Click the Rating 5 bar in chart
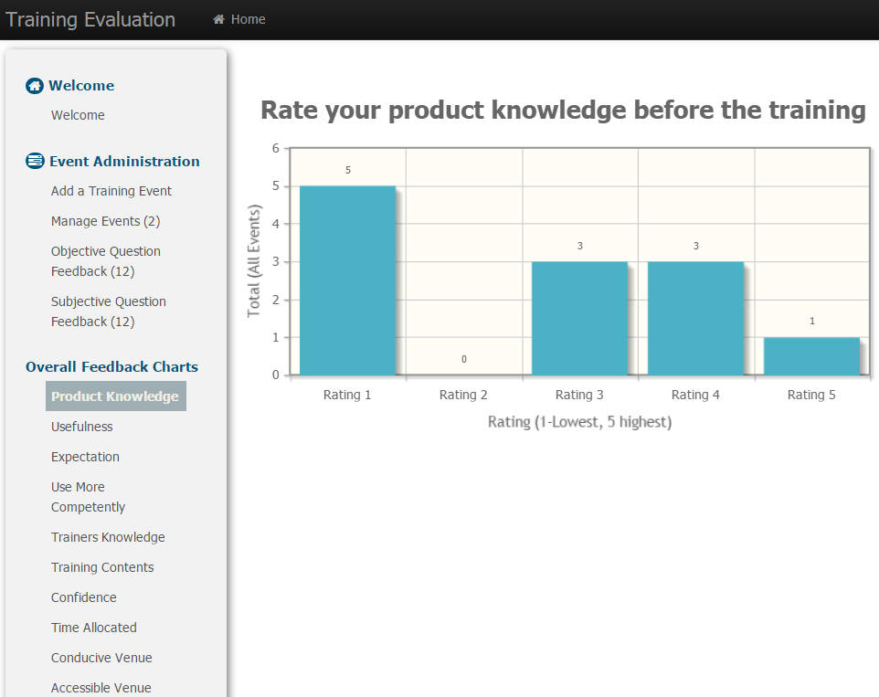This screenshot has width=879, height=697. click(811, 356)
